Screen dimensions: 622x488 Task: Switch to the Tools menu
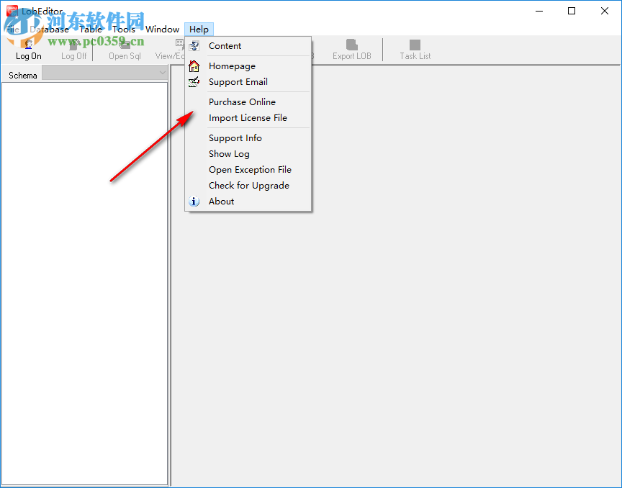click(x=123, y=29)
